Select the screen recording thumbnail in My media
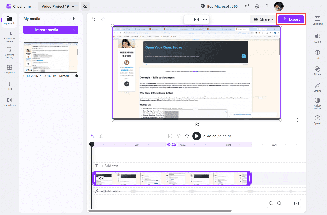The width and height of the screenshot is (327, 215). coord(51,57)
